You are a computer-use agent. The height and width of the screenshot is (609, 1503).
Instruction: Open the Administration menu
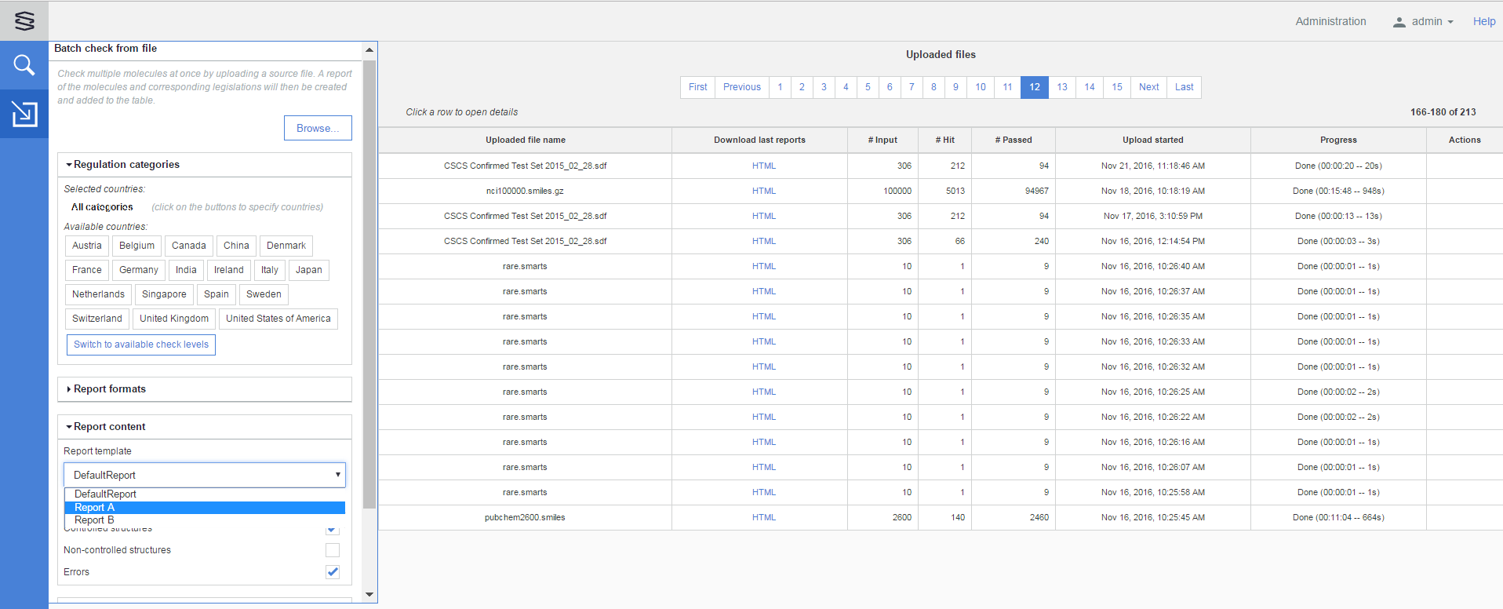point(1330,21)
